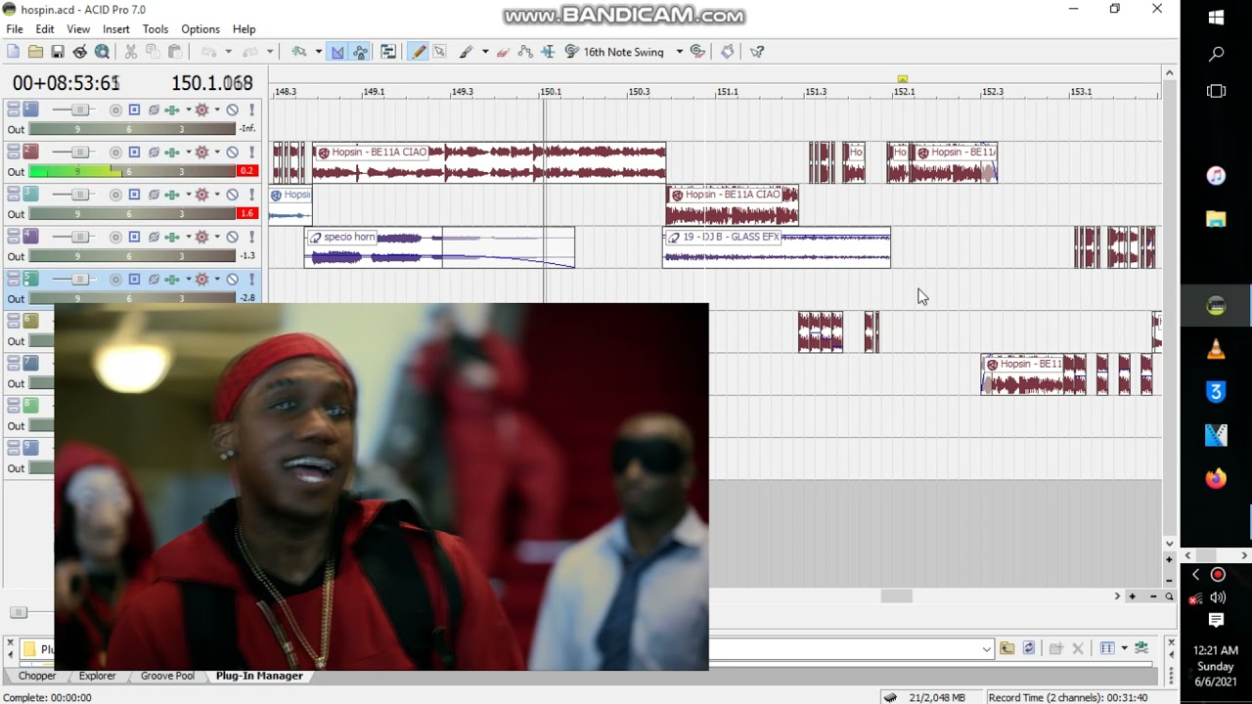Open the Tools menu
Screen dimensions: 1252x704
pyautogui.click(x=156, y=29)
